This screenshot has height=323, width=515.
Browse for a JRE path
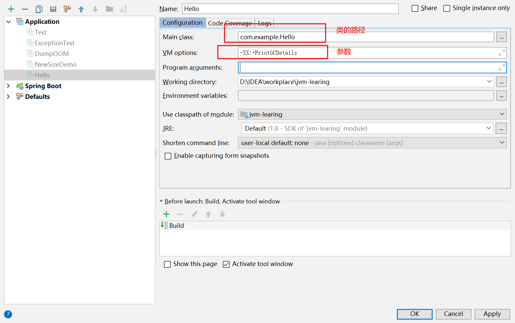[501, 128]
